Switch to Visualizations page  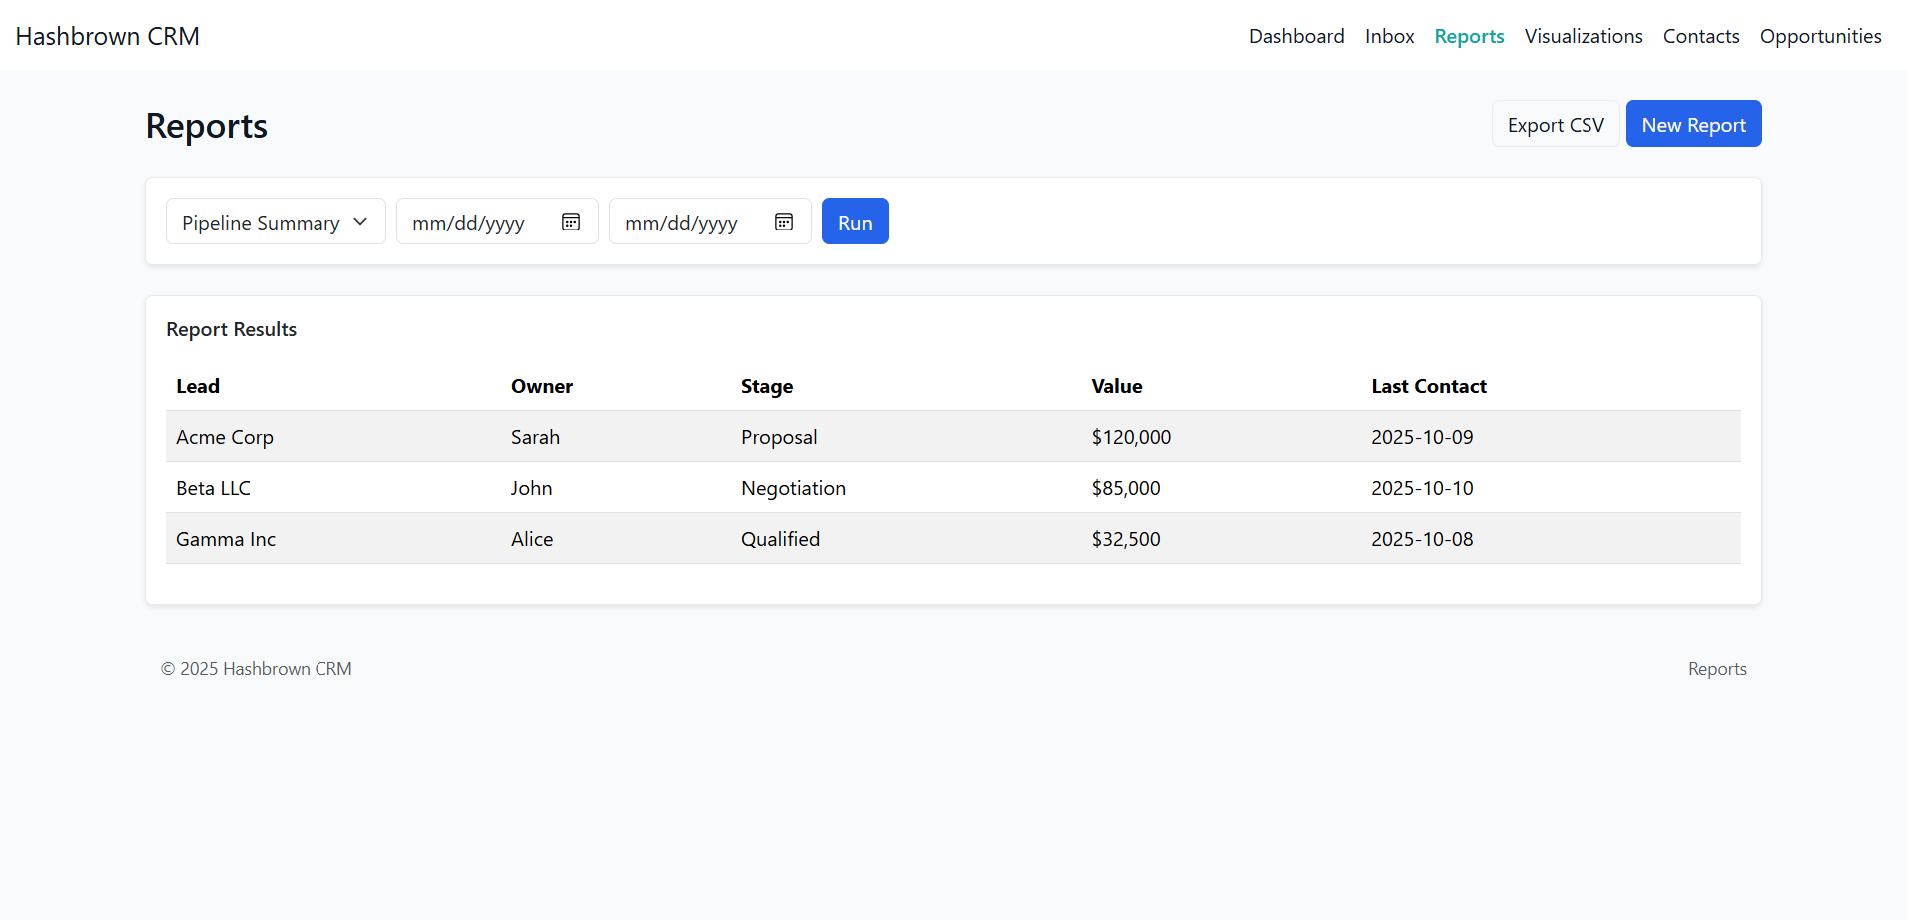click(x=1583, y=36)
